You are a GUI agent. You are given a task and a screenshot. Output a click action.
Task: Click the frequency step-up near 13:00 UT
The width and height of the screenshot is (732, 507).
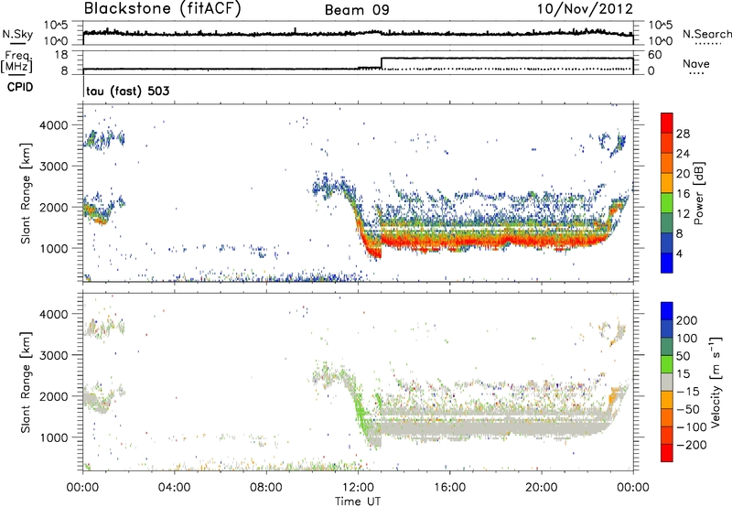tap(382, 63)
